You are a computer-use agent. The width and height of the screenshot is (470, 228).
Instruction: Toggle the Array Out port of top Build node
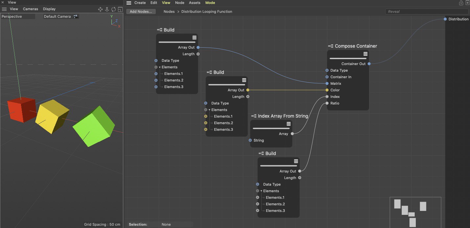coord(198,47)
